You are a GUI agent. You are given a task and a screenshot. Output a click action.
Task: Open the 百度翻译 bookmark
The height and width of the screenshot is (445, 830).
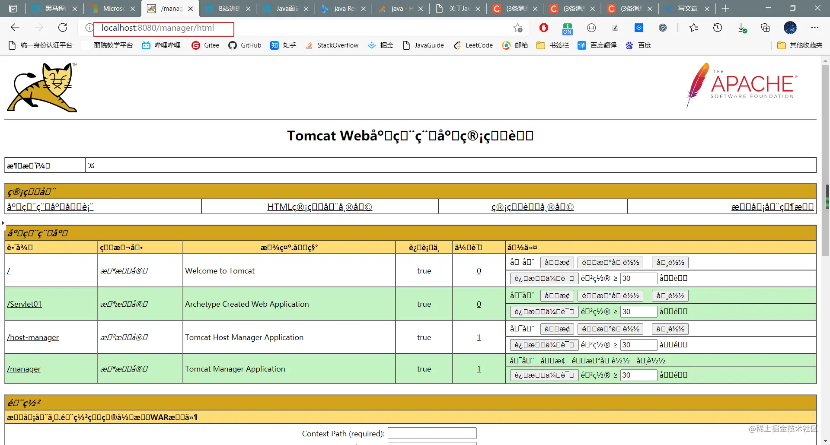(597, 45)
